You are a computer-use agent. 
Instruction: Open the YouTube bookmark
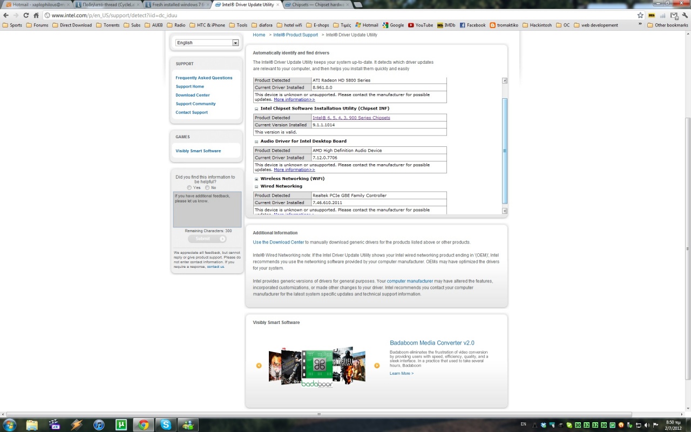point(420,25)
